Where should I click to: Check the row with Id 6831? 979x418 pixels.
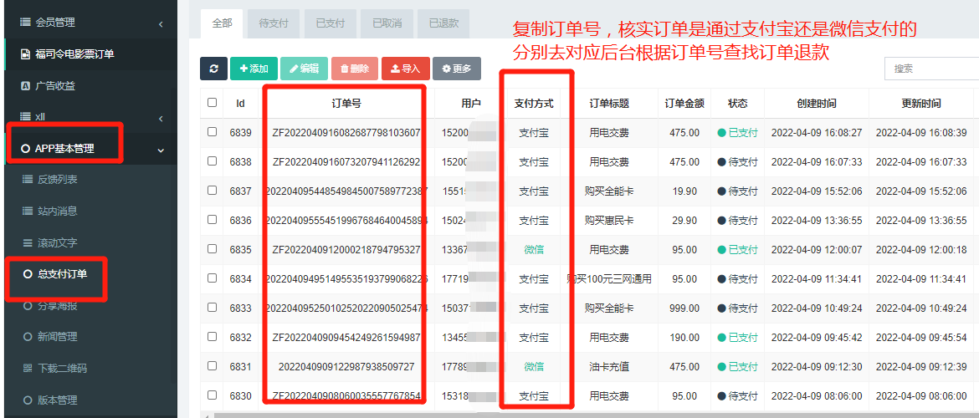(x=213, y=366)
